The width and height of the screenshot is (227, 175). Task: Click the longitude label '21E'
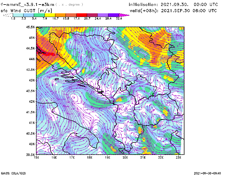(143, 157)
